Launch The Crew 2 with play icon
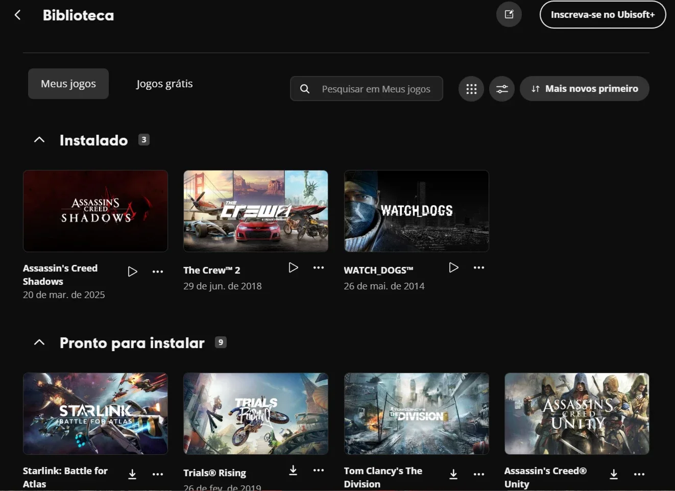This screenshot has width=675, height=491. click(x=293, y=267)
